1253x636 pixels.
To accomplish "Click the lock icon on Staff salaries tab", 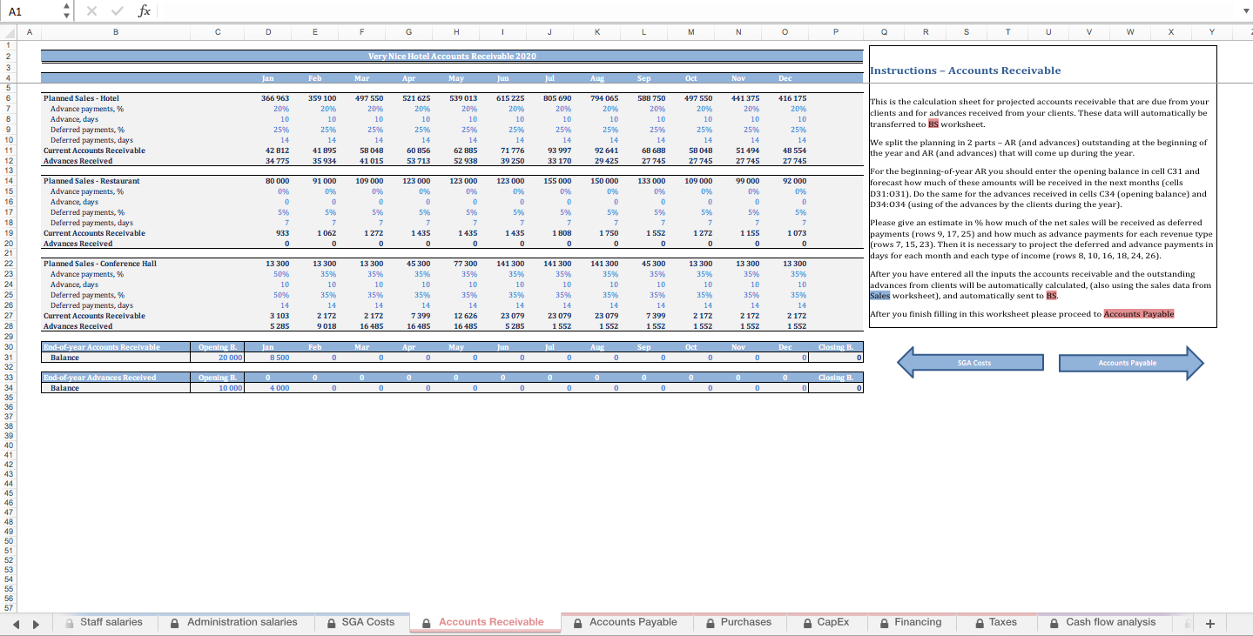I will 70,622.
